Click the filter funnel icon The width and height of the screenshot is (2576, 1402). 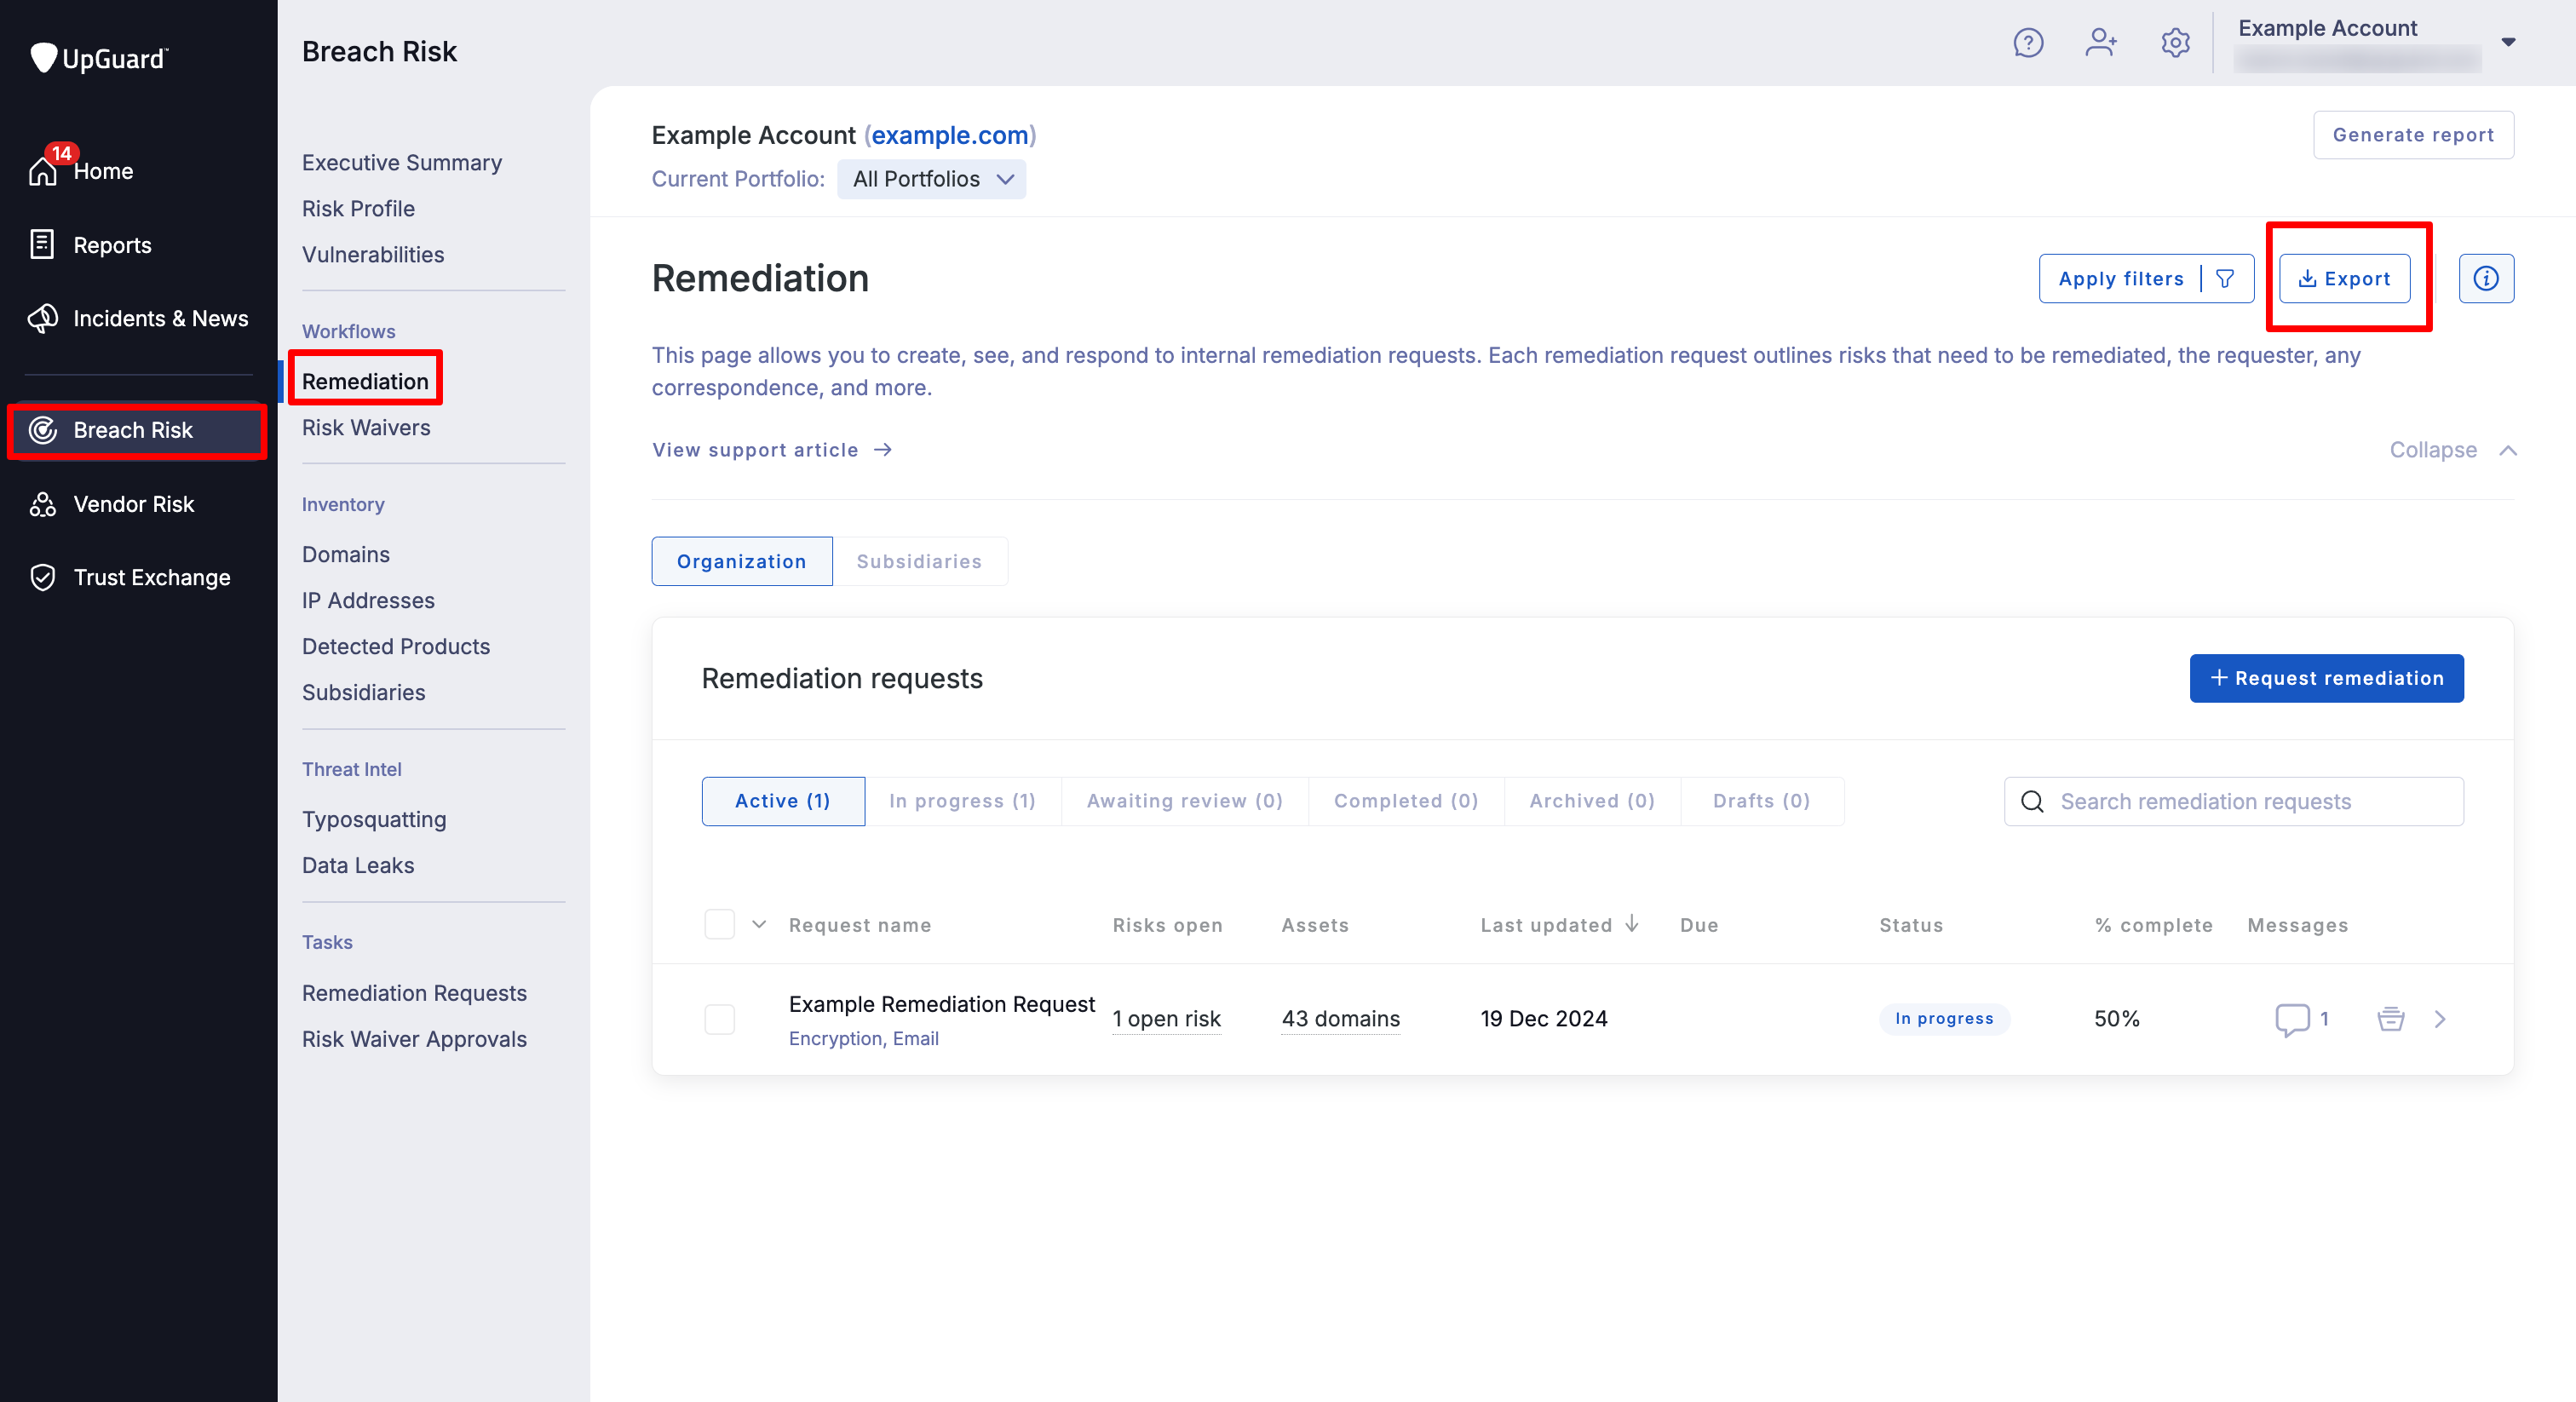2225,279
